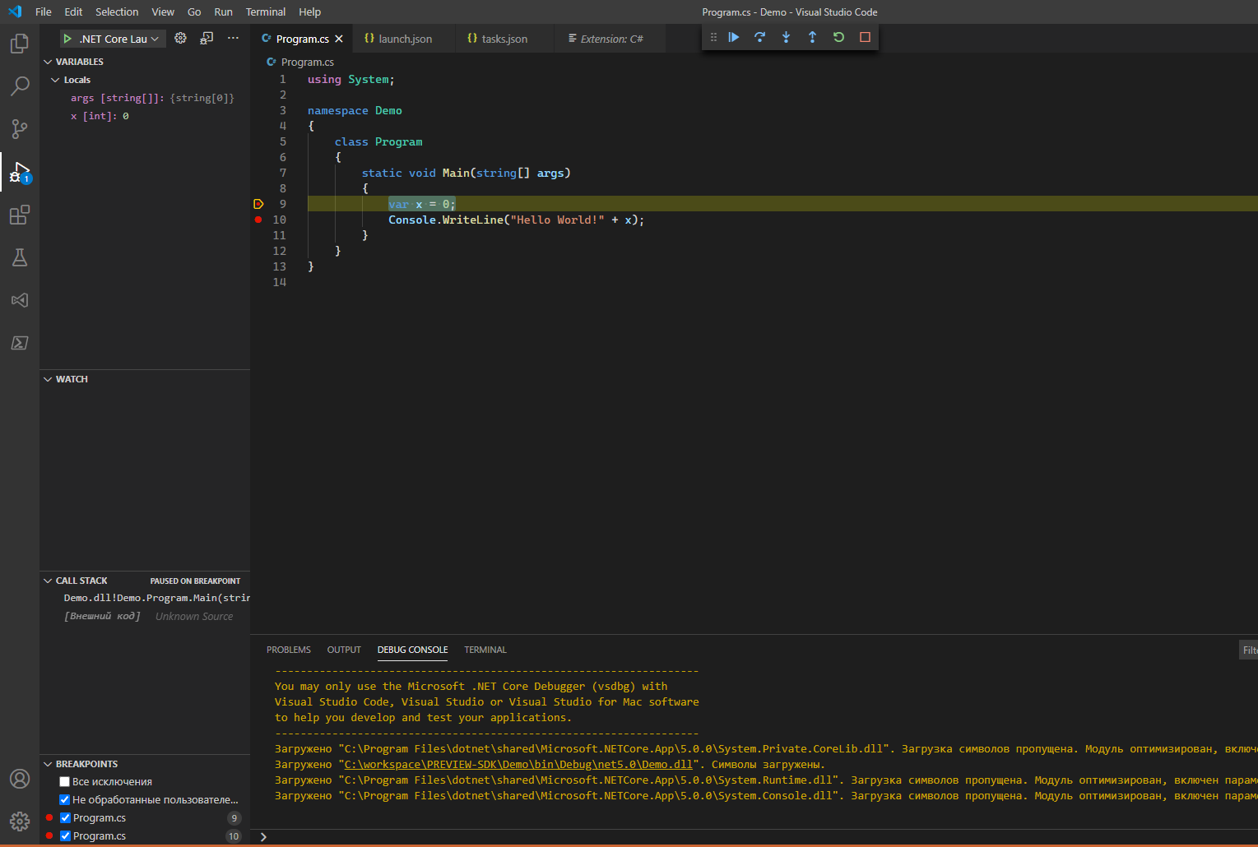
Task: Disable the Program.cs line 10 breakpoint checkbox
Action: [x=66, y=835]
